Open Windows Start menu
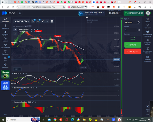The image size is (153, 122). pos(3,120)
